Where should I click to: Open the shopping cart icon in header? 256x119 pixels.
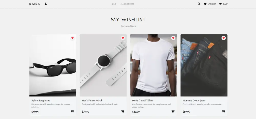click(220, 4)
